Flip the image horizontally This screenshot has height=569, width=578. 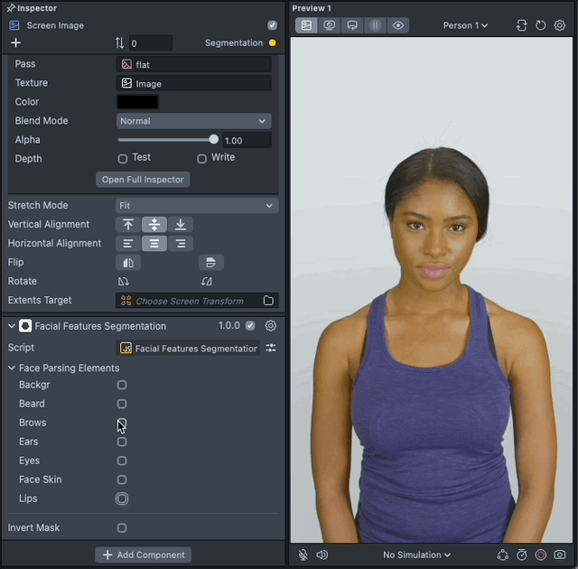(128, 263)
